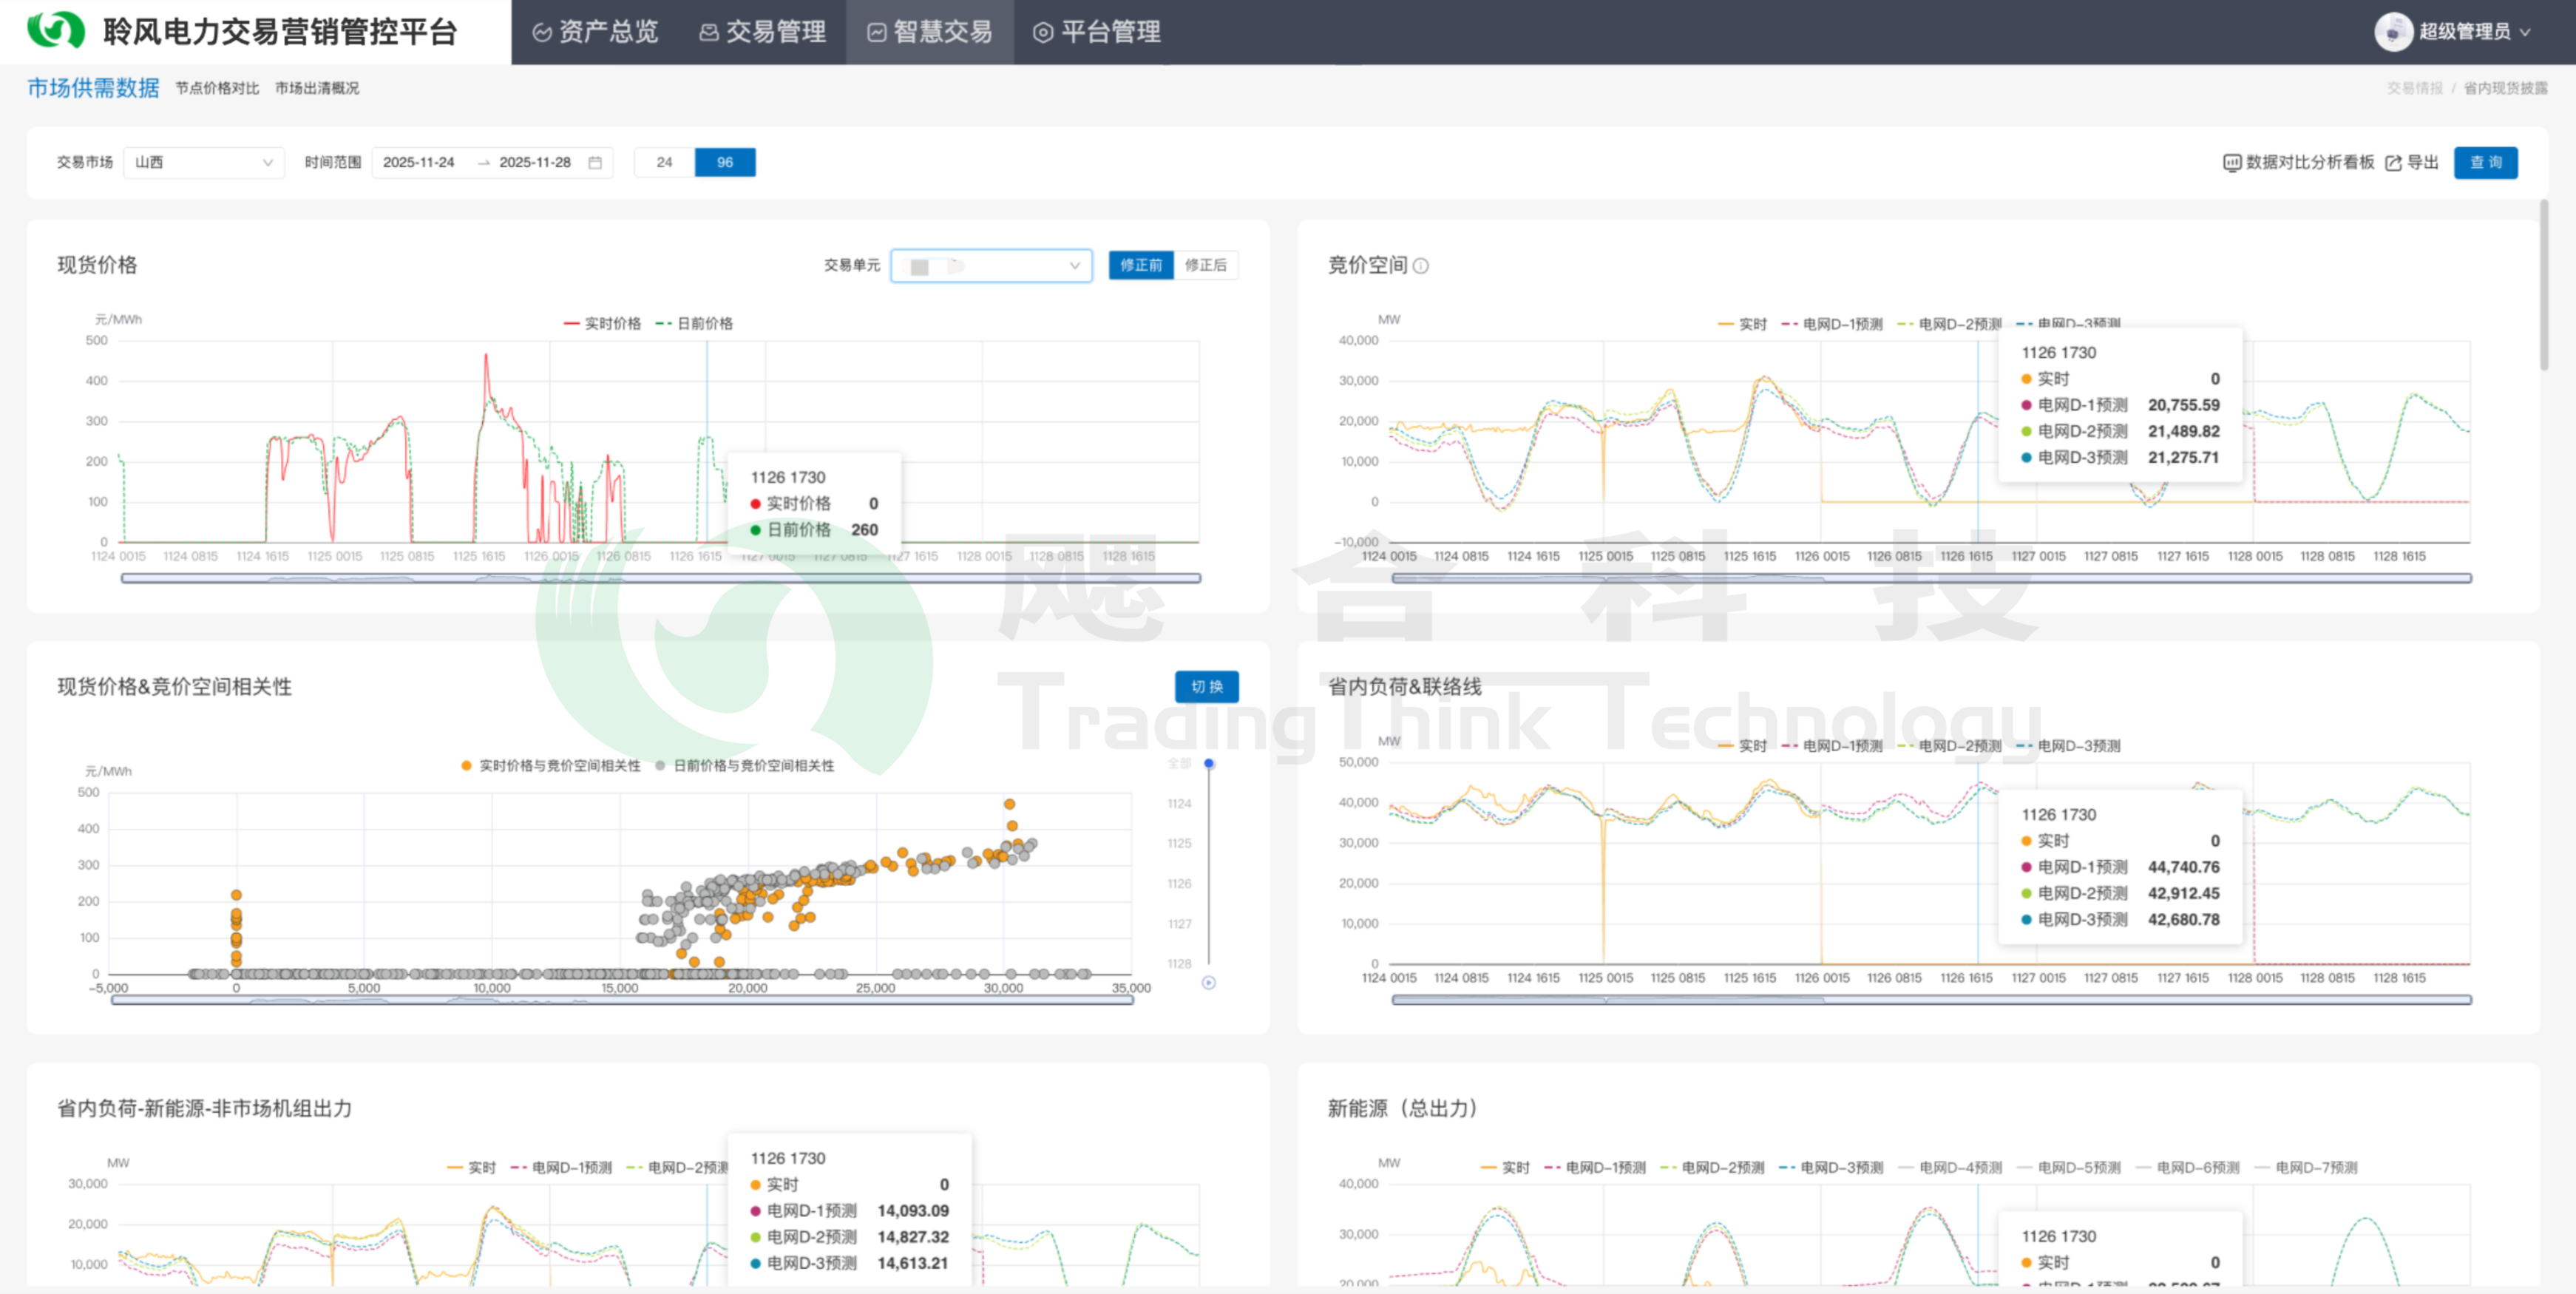2576x1294 pixels.
Task: Expand the 交易单元 dropdown
Action: (990, 265)
